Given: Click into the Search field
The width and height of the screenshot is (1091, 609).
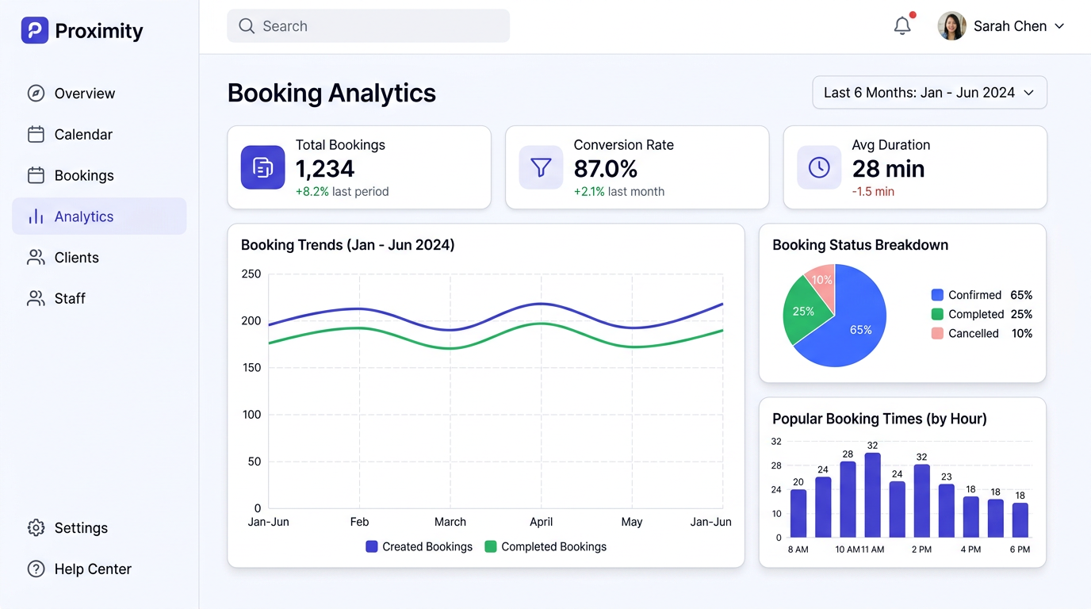Looking at the screenshot, I should (x=369, y=26).
